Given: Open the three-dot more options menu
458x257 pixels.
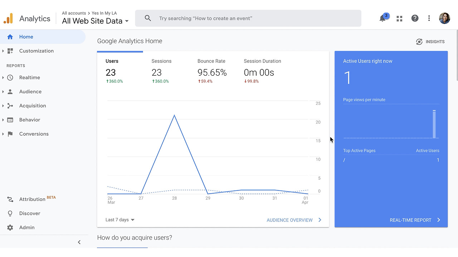Looking at the screenshot, I should (429, 18).
